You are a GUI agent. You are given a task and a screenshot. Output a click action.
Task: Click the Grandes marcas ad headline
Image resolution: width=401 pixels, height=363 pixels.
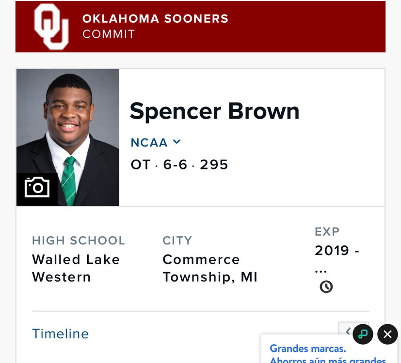[x=308, y=348]
